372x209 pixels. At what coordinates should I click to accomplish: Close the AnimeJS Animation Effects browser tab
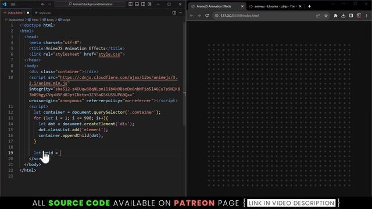[x=242, y=6]
